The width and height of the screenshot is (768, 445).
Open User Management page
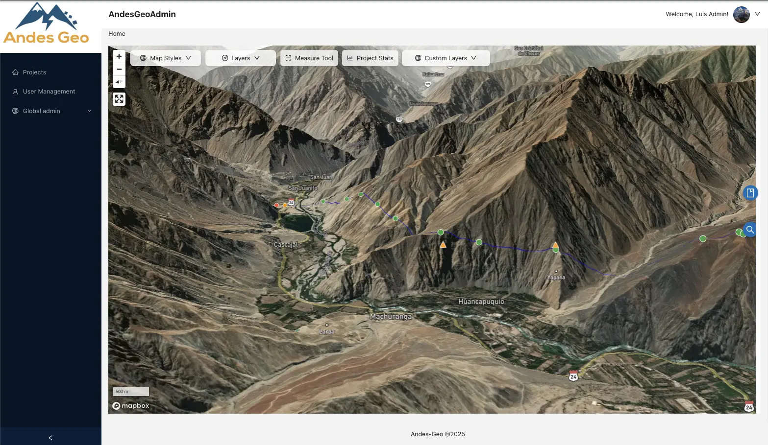(49, 92)
